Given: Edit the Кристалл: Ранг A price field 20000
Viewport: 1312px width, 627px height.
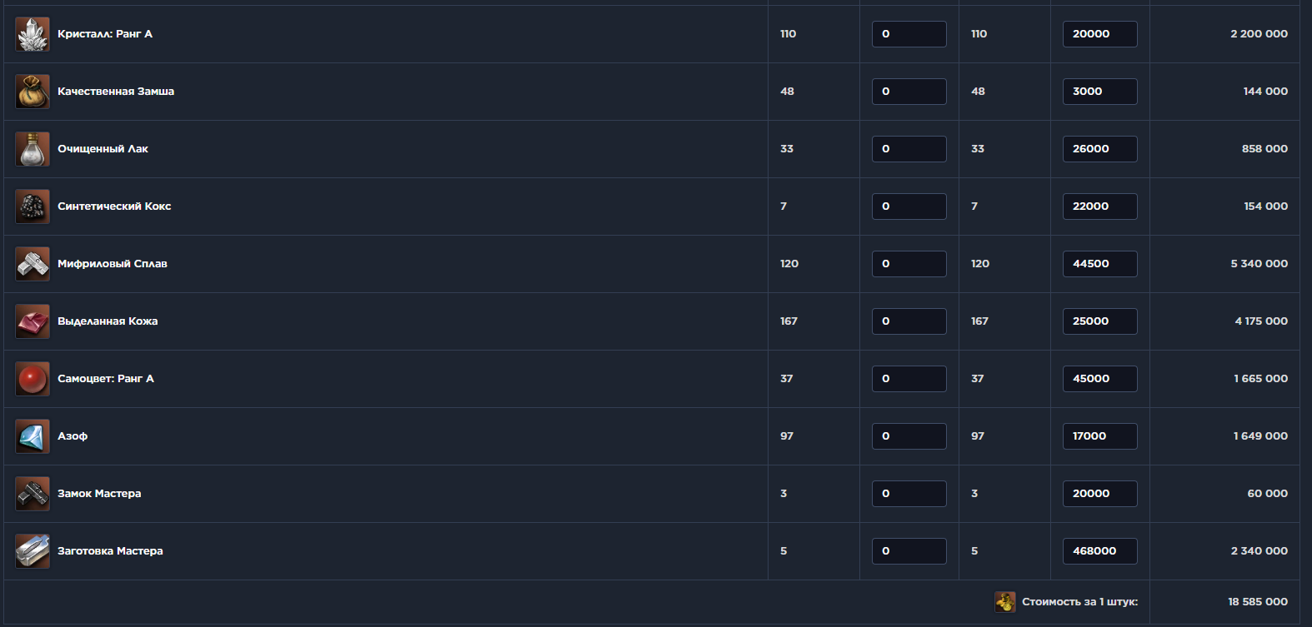Looking at the screenshot, I should click(1099, 34).
